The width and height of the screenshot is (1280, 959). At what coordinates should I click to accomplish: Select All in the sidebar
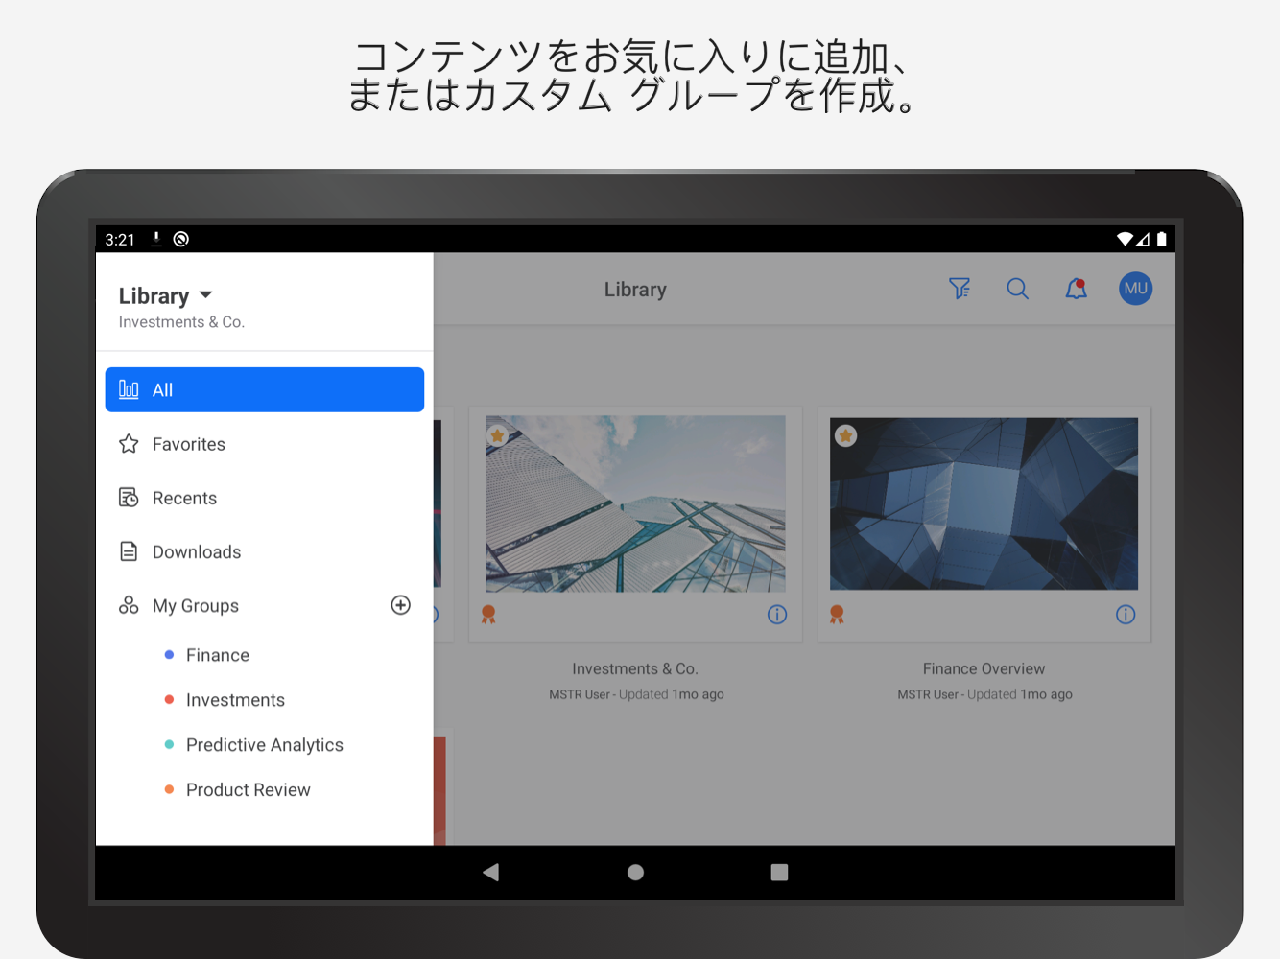[x=265, y=389]
